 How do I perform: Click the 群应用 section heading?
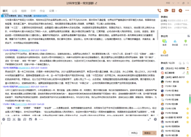tap(164, 36)
